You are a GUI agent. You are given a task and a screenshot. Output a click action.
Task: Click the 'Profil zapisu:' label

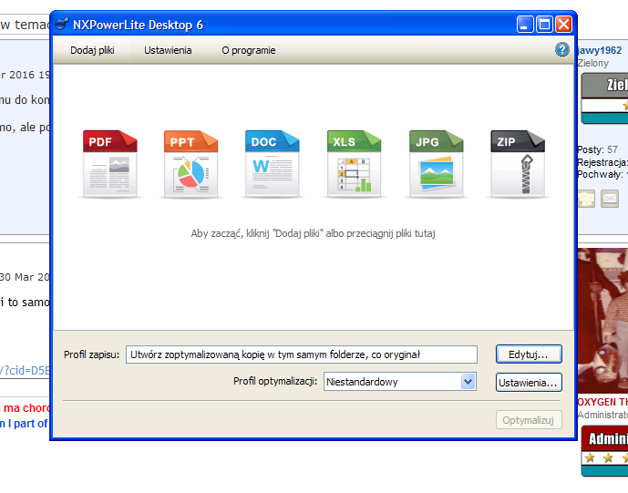coord(92,354)
